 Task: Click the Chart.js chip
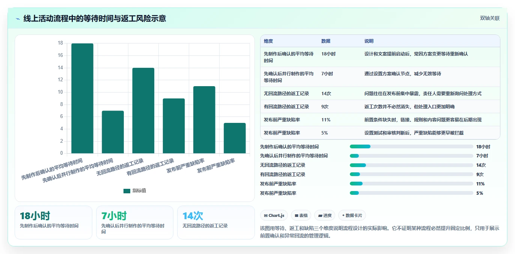pyautogui.click(x=274, y=215)
